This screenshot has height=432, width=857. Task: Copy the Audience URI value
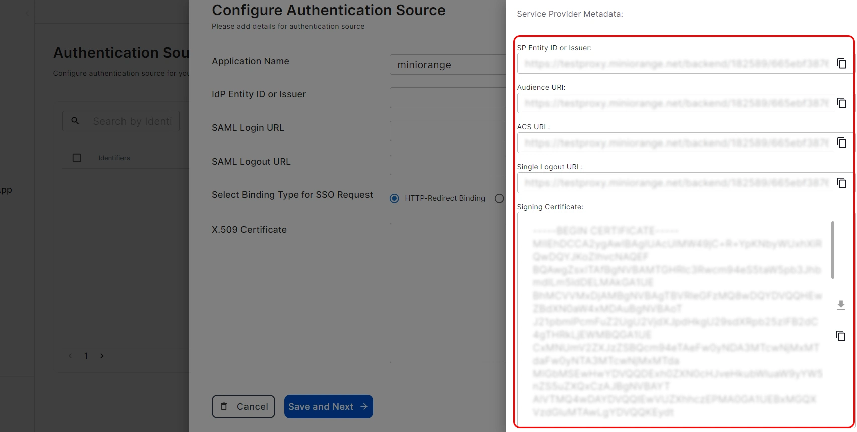842,103
